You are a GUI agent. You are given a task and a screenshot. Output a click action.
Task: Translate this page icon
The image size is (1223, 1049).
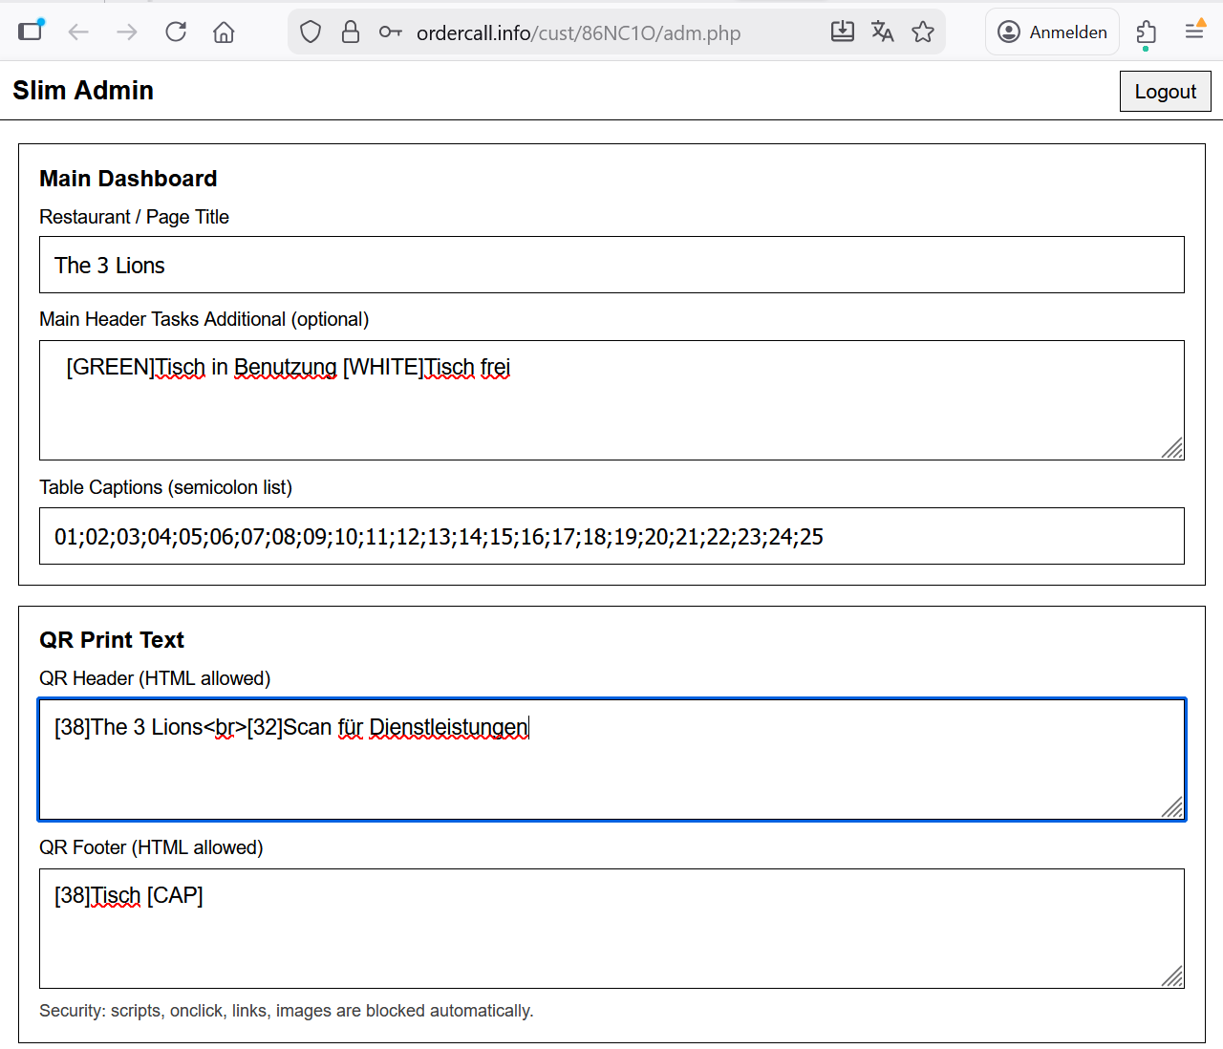click(883, 32)
